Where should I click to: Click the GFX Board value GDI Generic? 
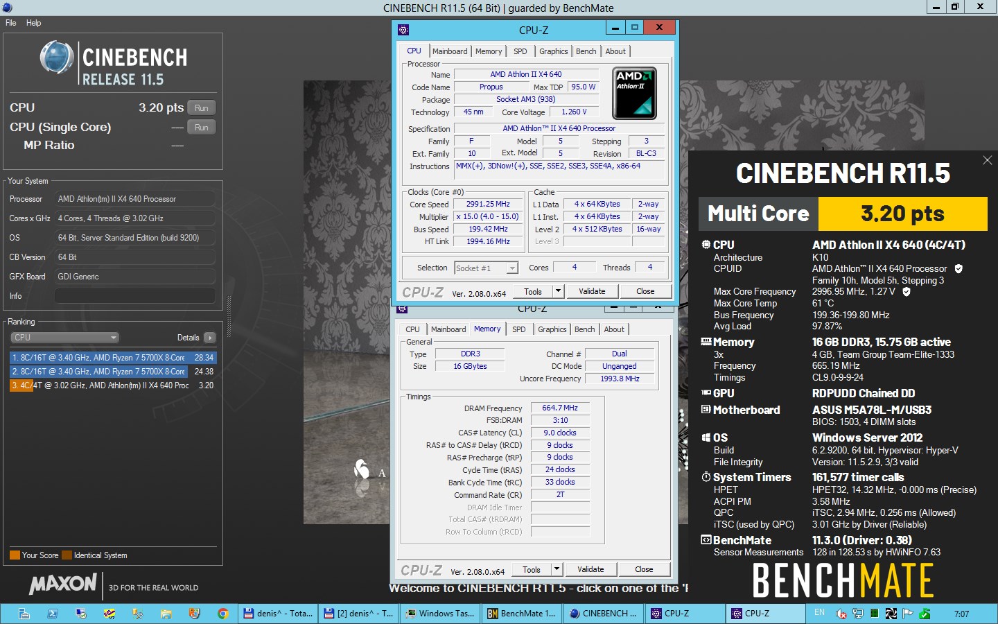coord(134,277)
